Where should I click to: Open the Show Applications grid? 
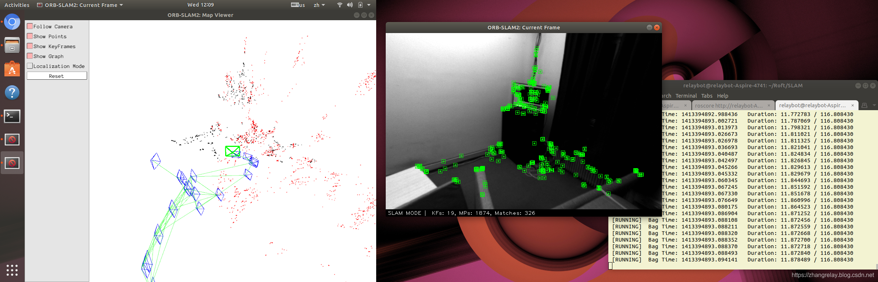pyautogui.click(x=12, y=270)
